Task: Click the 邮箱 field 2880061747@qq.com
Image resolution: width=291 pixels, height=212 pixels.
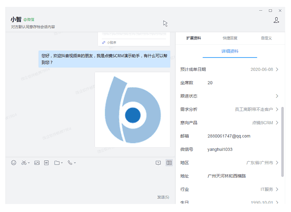Action: click(229, 136)
